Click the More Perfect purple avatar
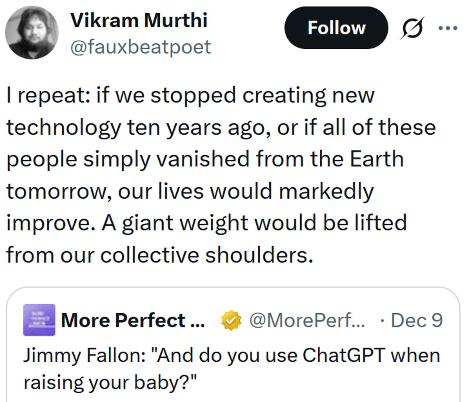 (39, 320)
